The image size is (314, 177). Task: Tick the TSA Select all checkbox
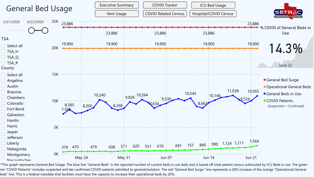[x=3, y=46]
